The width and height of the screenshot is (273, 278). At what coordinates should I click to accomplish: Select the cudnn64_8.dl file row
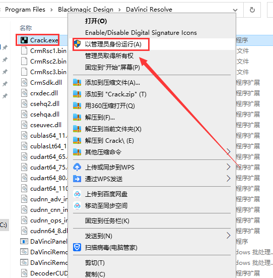pos(43,231)
